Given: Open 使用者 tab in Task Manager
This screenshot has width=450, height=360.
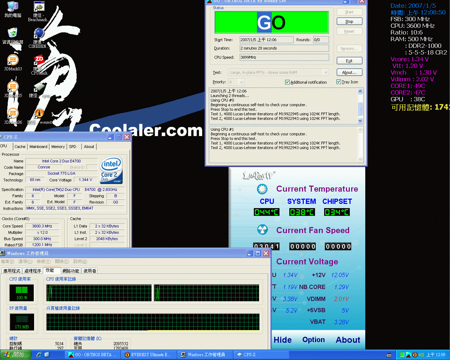Looking at the screenshot, I should pos(90,271).
